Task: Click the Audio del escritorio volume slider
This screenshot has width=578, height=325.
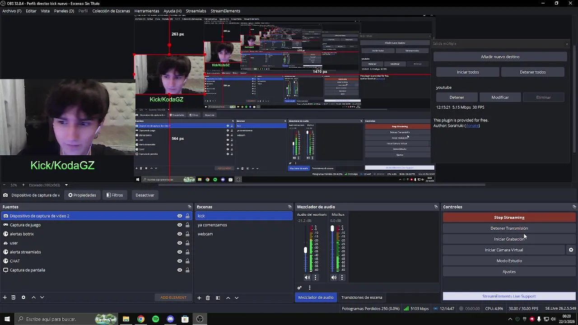Action: click(306, 250)
